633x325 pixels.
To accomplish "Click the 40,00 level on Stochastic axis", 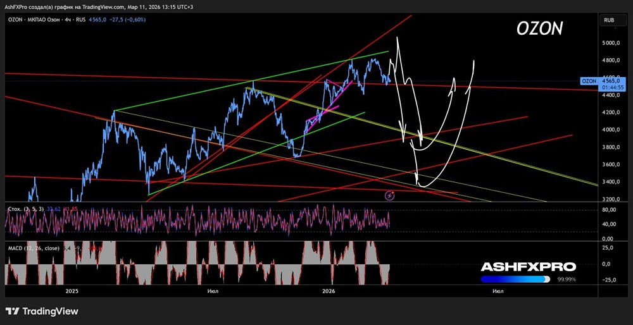I will [x=609, y=224].
